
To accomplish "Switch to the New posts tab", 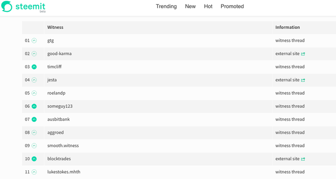I will [190, 7].
